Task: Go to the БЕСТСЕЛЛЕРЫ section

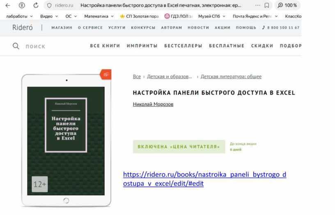Action: click(x=183, y=46)
